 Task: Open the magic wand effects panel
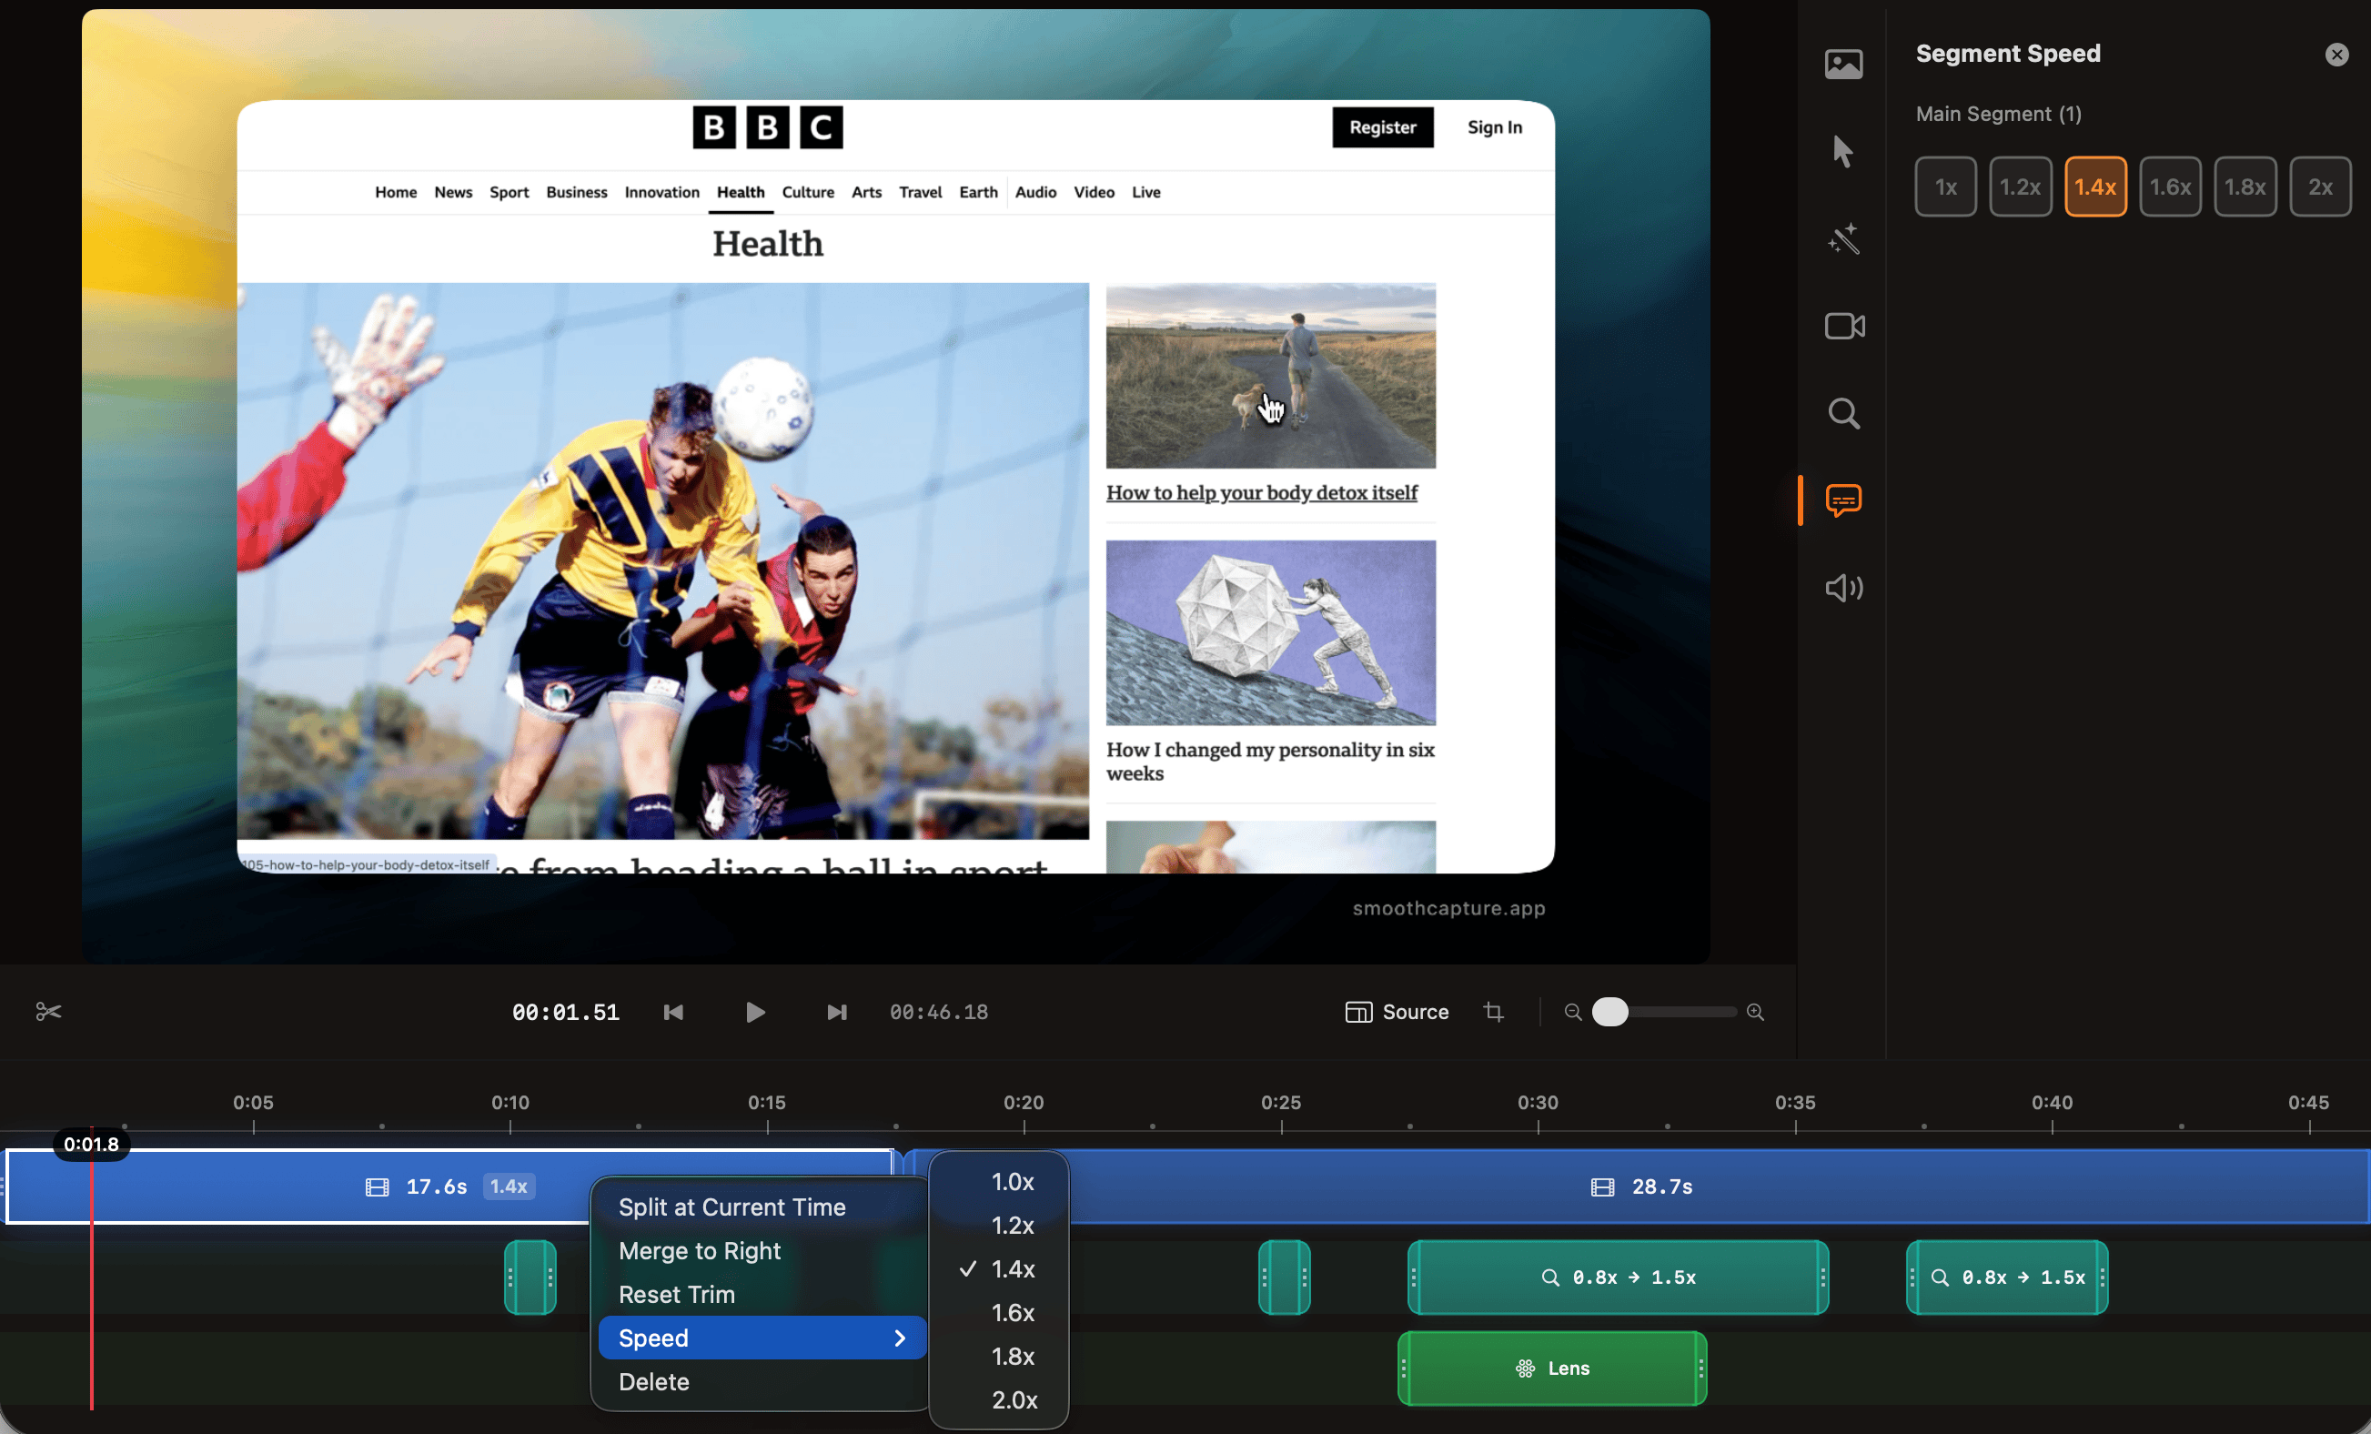coord(1842,238)
